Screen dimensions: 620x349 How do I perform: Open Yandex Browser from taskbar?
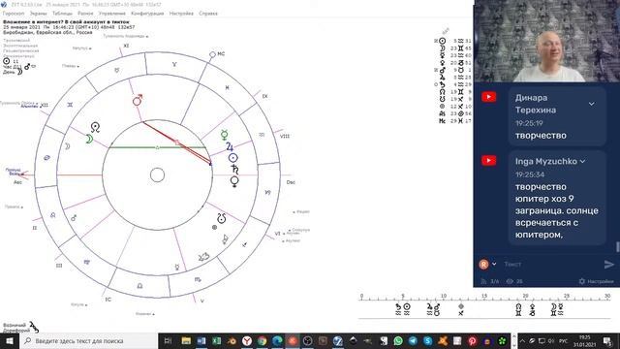pyautogui.click(x=247, y=340)
